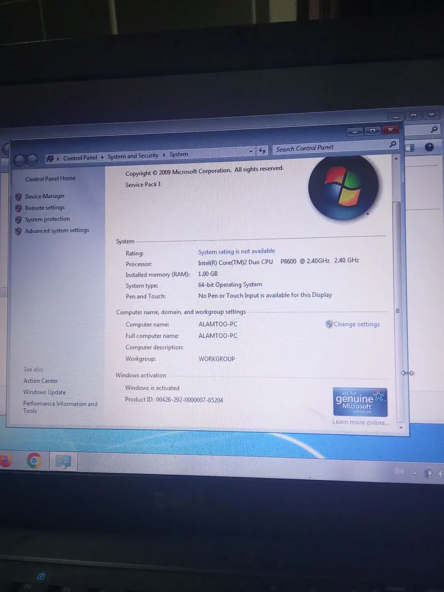444x592 pixels.
Task: Click the volume speaker tray icon
Action: (x=440, y=474)
